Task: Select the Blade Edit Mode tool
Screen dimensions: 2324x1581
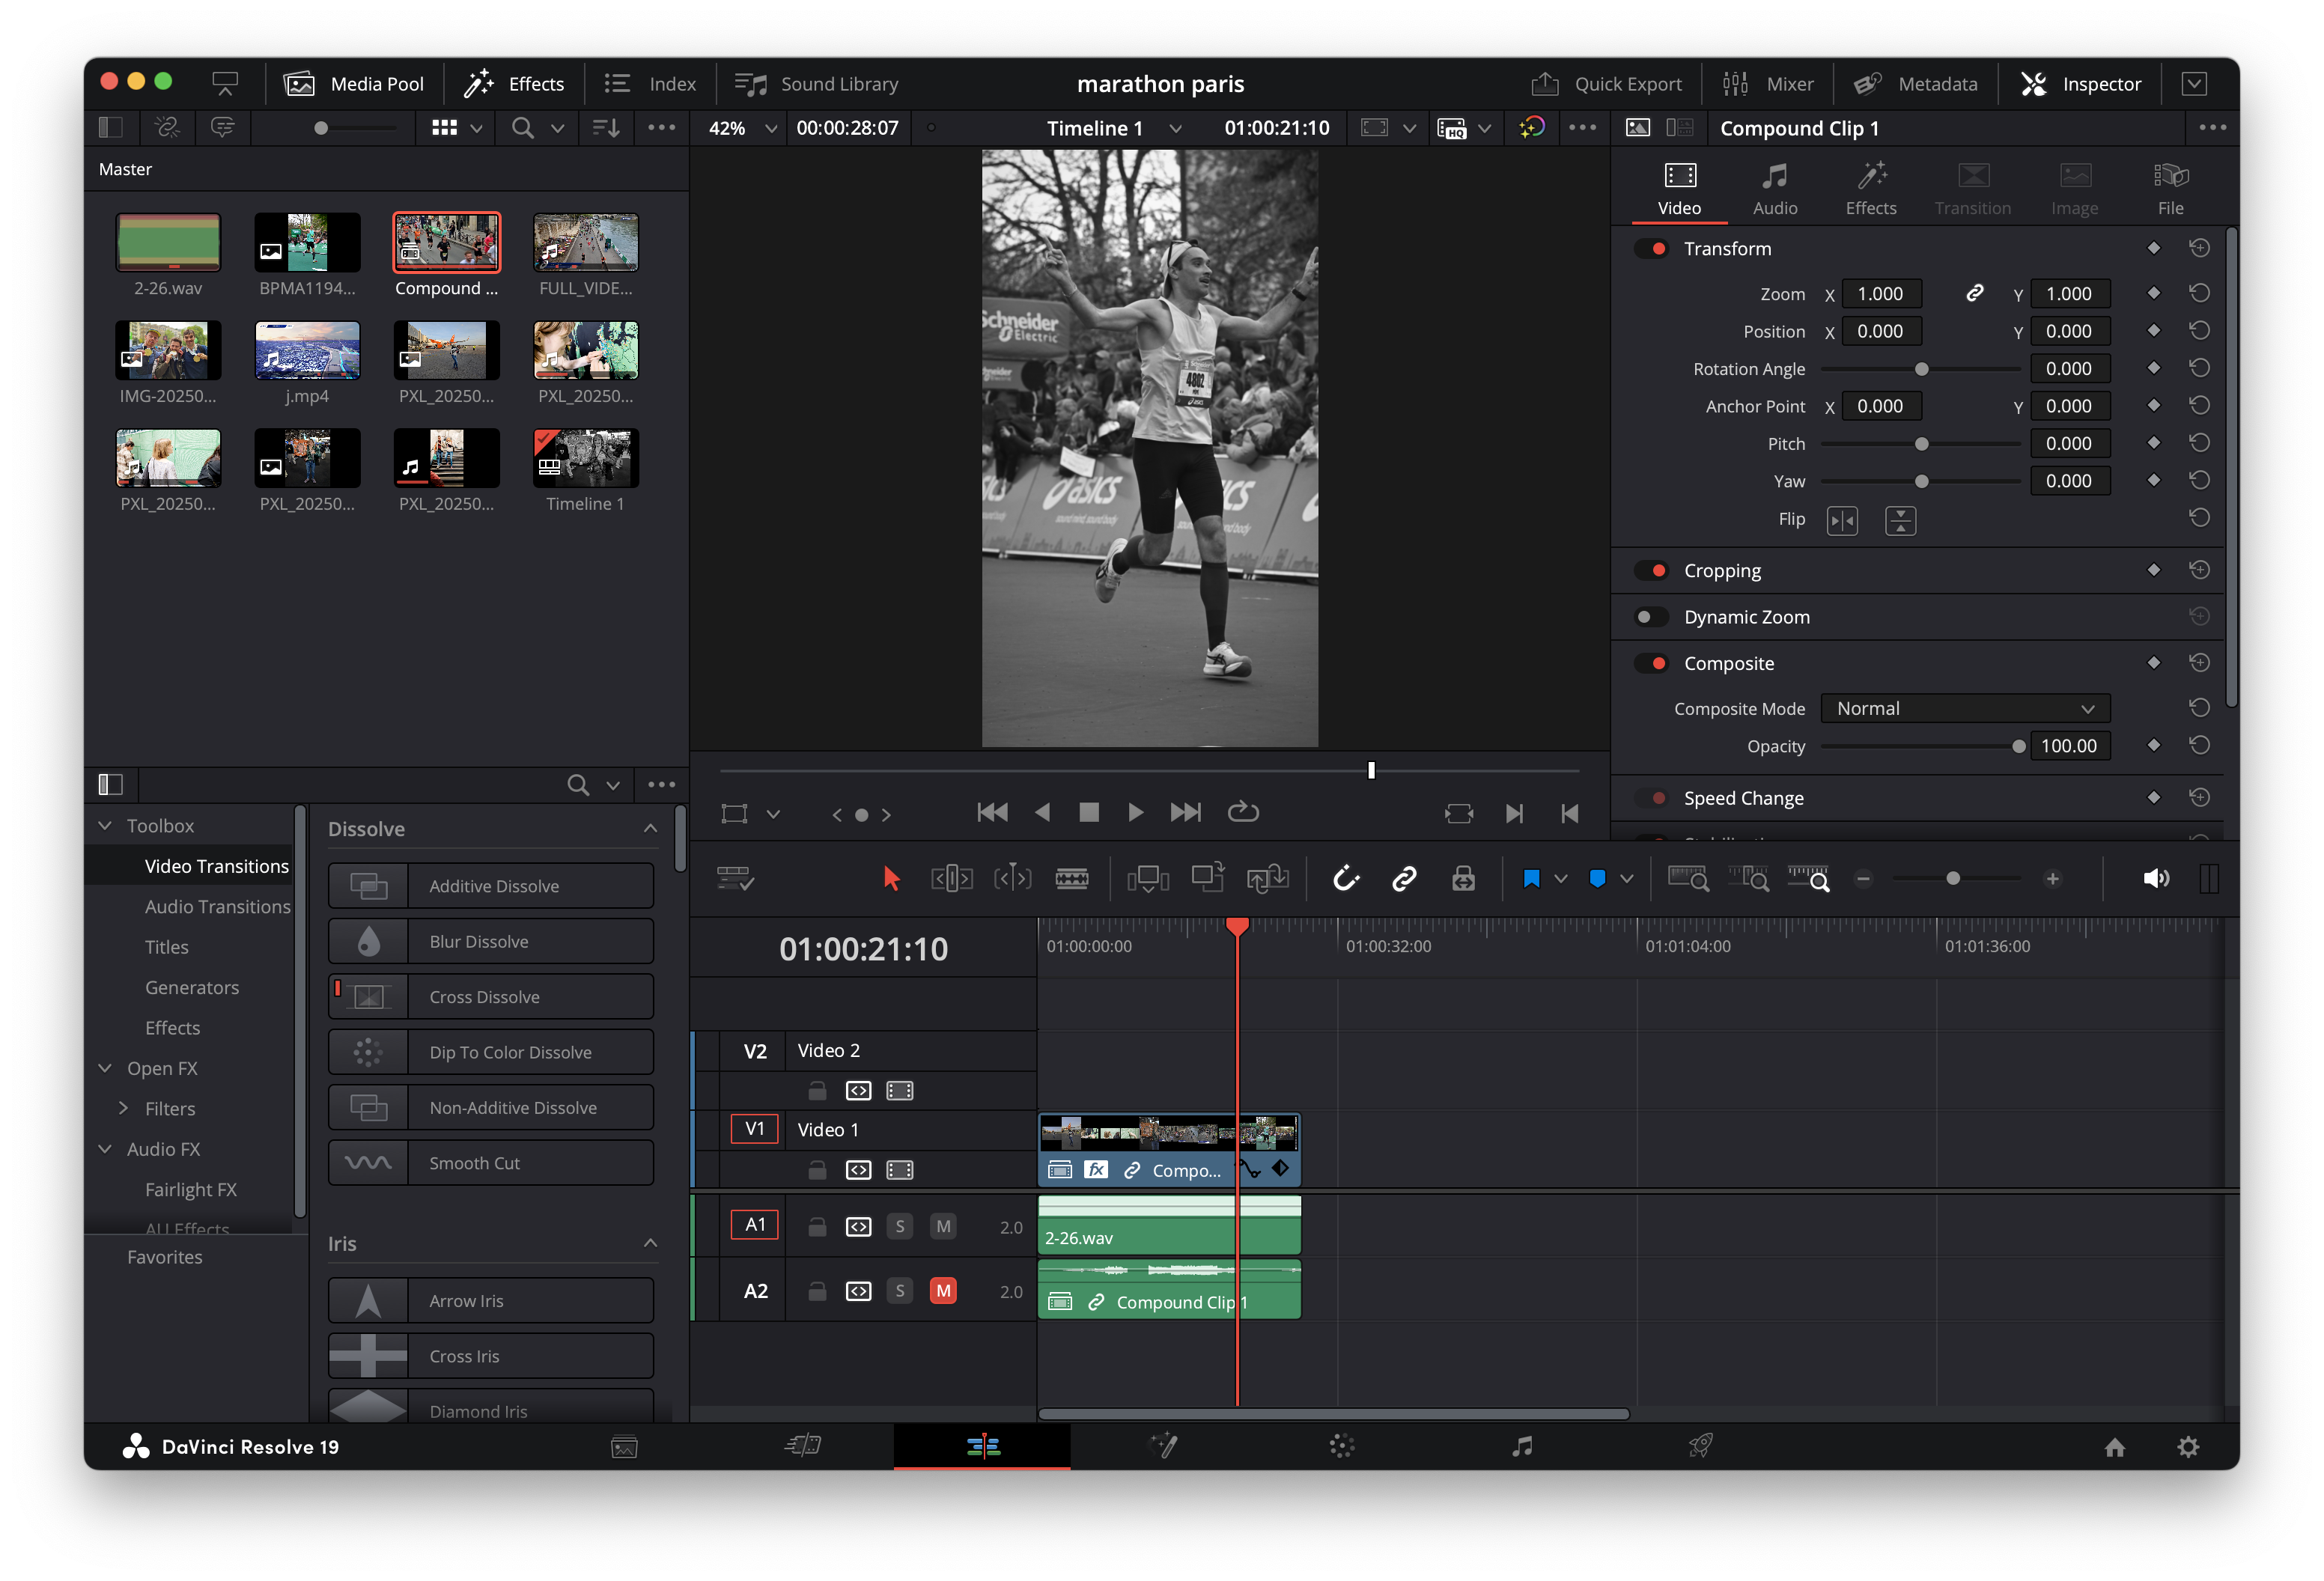Action: (1072, 879)
